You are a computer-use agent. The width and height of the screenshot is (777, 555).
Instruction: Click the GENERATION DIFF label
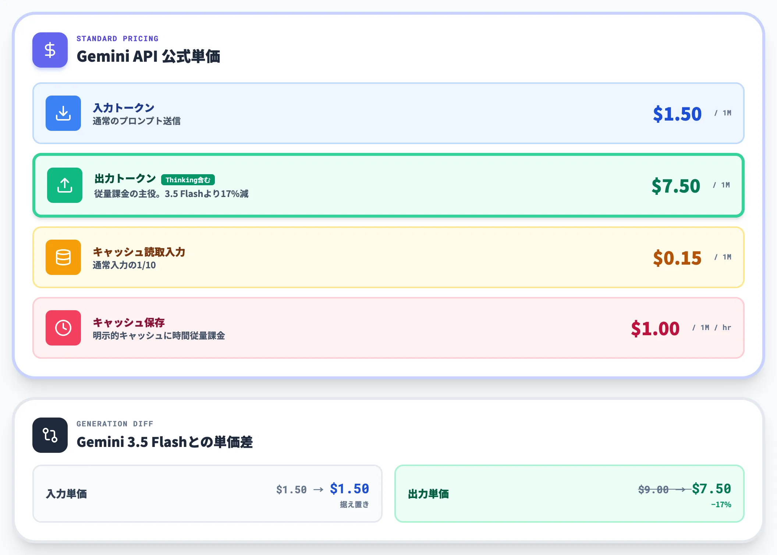[x=115, y=424]
